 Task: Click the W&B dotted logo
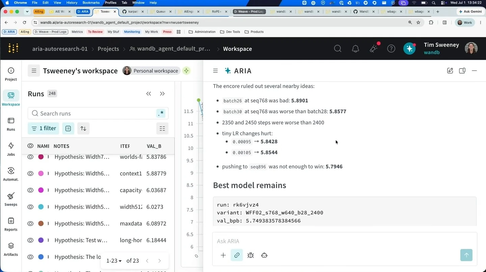(13, 49)
